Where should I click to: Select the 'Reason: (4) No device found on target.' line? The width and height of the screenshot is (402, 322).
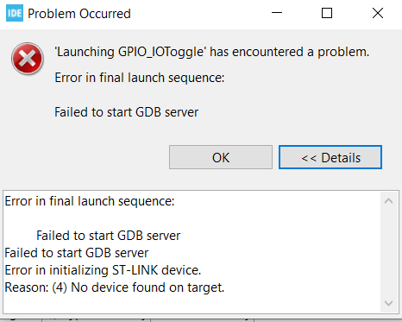pos(115,287)
